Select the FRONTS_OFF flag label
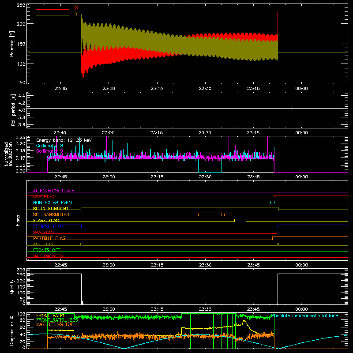353x353 pixels. pyautogui.click(x=47, y=250)
